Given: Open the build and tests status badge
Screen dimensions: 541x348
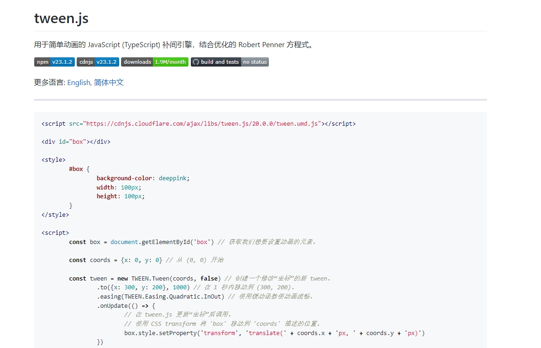Looking at the screenshot, I should point(230,62).
